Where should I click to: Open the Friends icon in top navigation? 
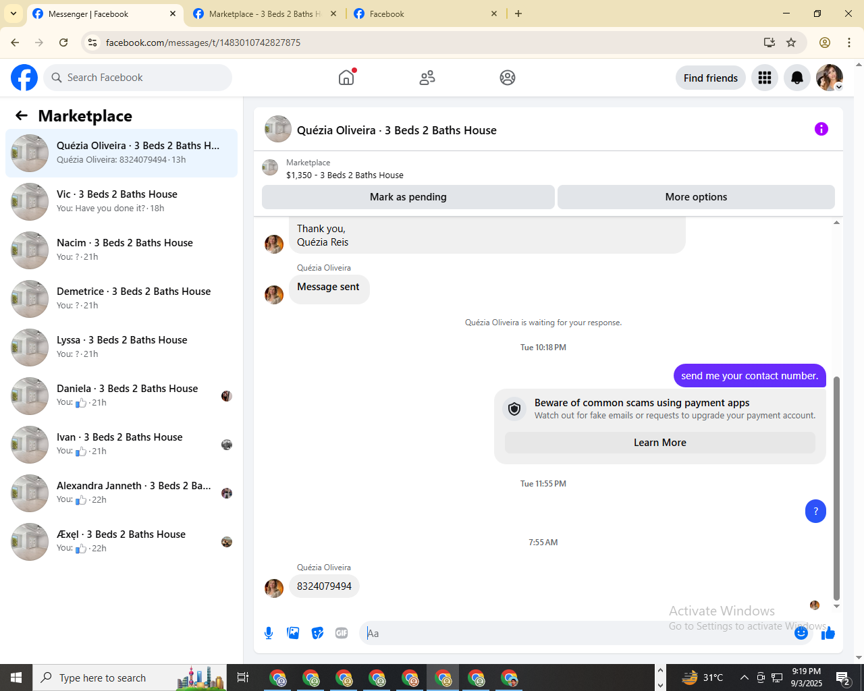click(427, 78)
